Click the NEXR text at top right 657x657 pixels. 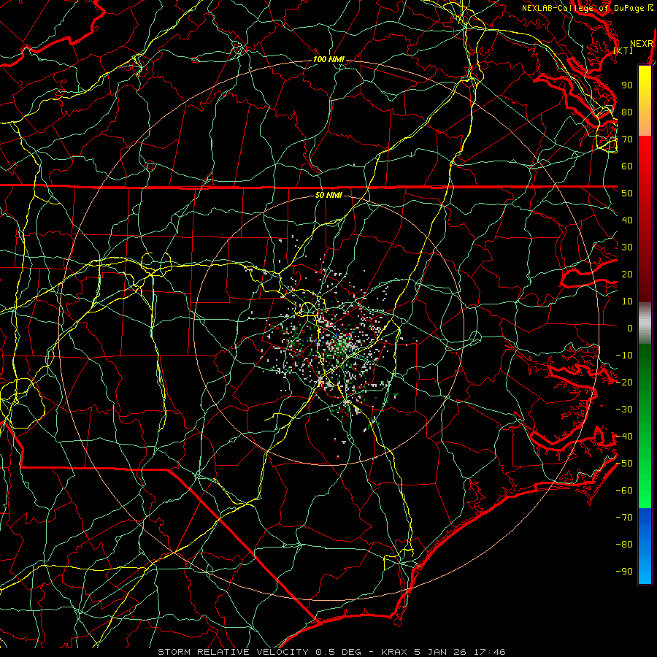pos(641,44)
